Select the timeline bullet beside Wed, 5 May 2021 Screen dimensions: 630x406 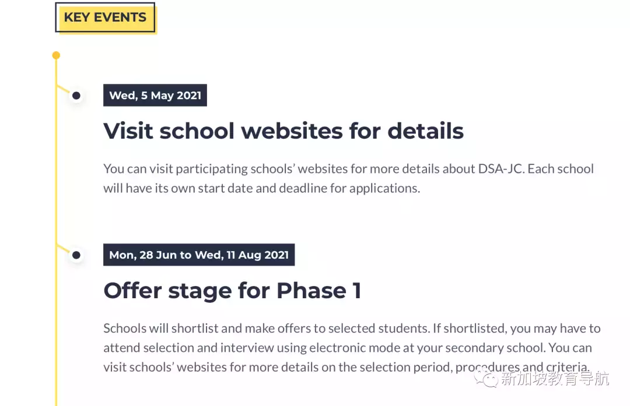76,96
